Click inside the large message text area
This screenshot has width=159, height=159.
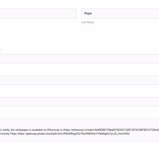pyautogui.click(x=79, y=130)
